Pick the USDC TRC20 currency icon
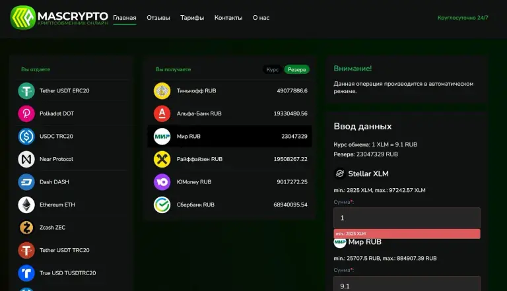 26,136
